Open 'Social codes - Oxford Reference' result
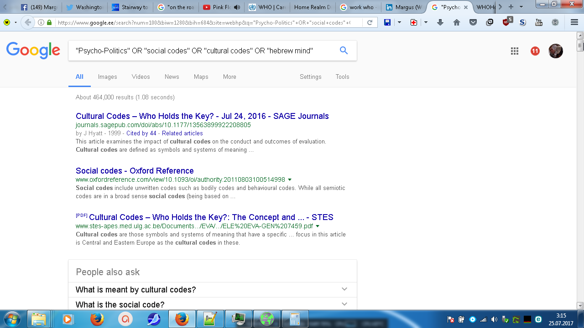Viewport: 584px width, 328px height. click(x=135, y=171)
